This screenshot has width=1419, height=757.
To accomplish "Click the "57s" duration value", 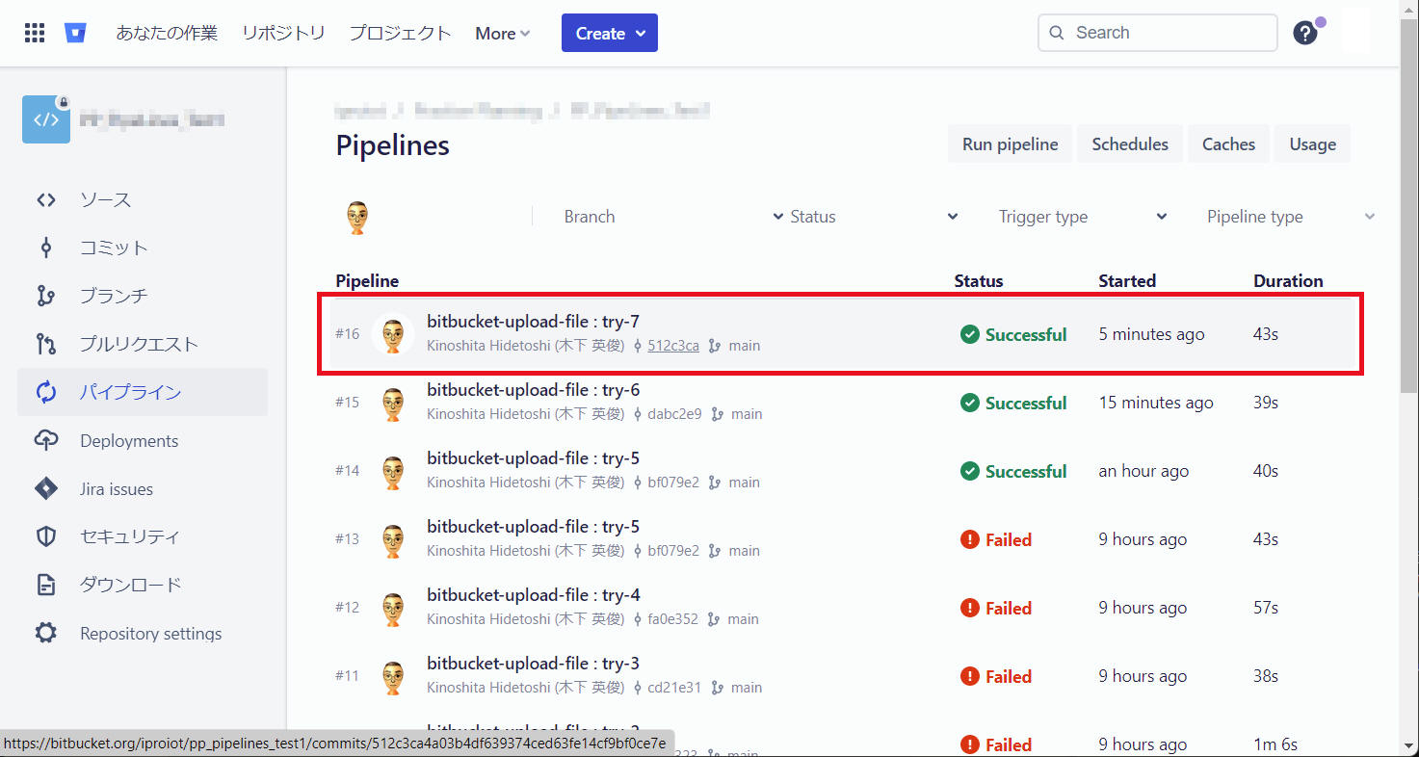I will click(x=1266, y=608).
